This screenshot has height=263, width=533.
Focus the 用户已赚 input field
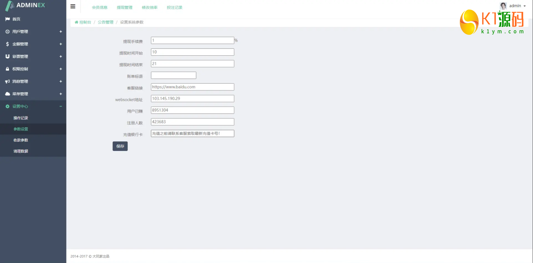193,110
